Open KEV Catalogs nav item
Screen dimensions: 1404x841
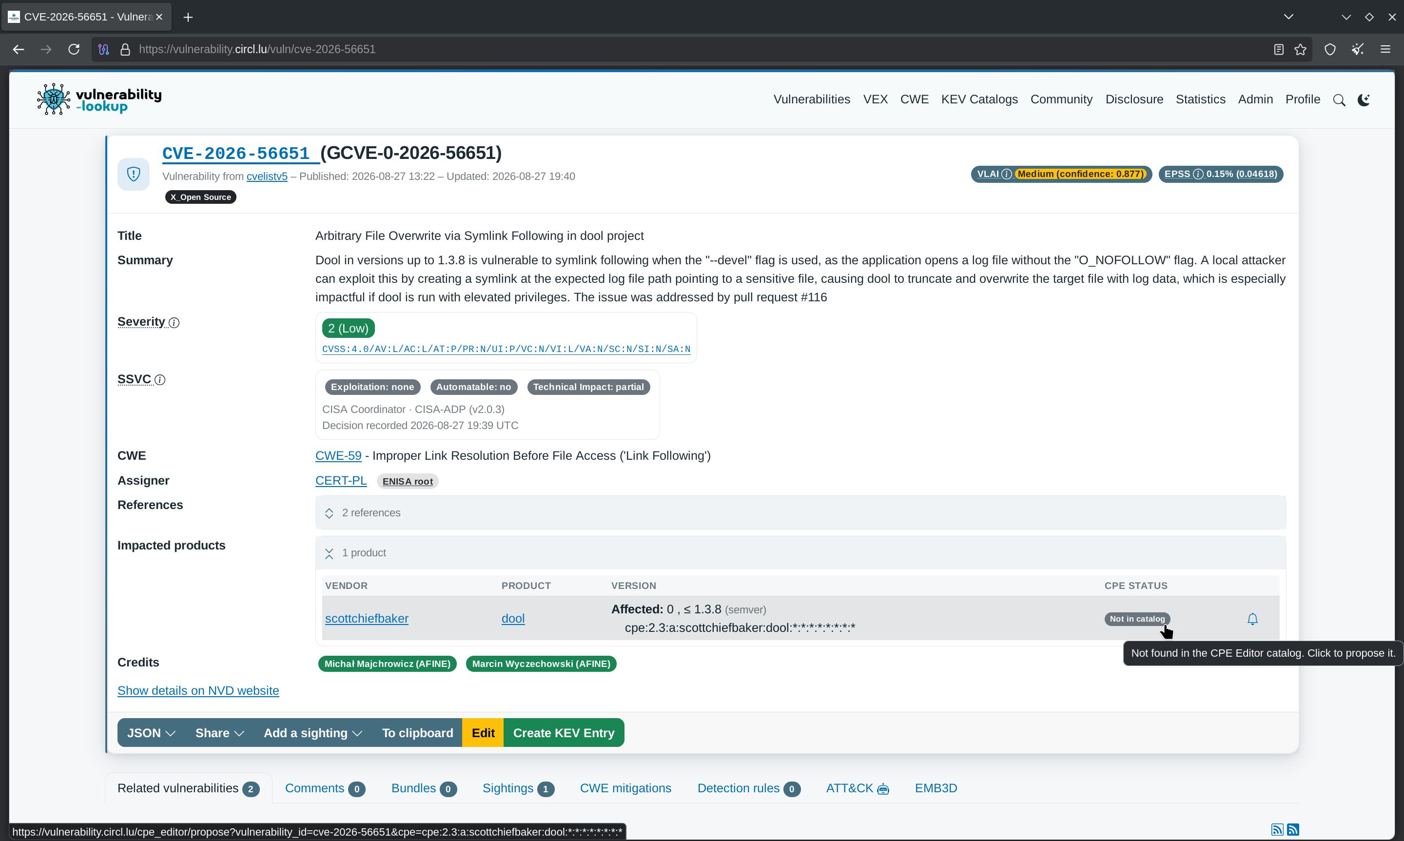979,99
